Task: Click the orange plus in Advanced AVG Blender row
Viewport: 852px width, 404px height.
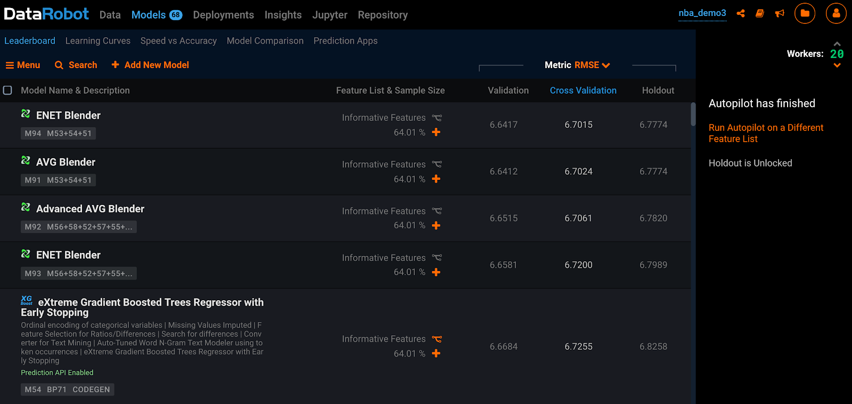Action: click(x=436, y=226)
